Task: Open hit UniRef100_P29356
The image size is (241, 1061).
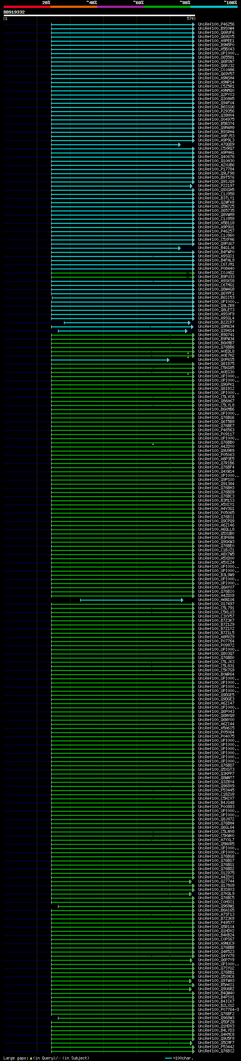Action: (x=216, y=111)
